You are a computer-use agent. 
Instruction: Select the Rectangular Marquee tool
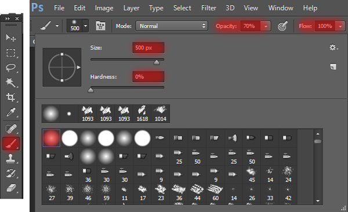coord(10,53)
